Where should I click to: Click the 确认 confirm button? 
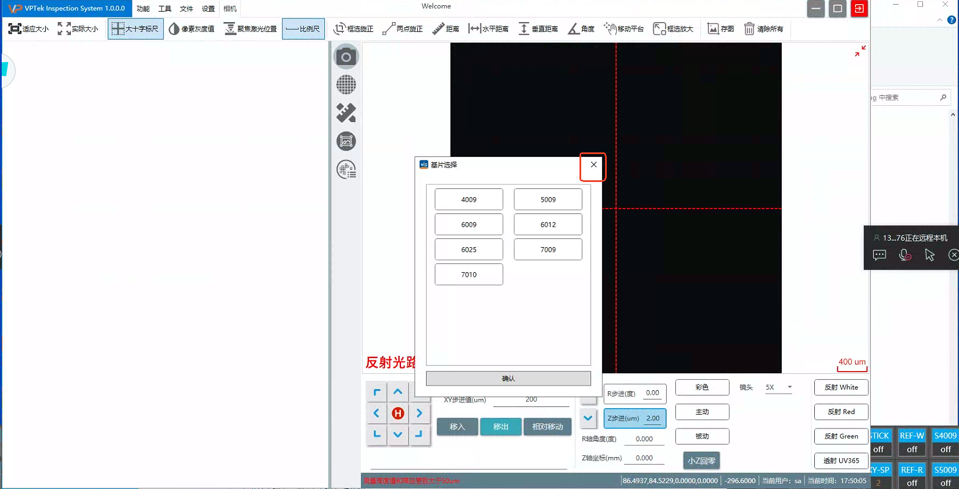(x=508, y=379)
